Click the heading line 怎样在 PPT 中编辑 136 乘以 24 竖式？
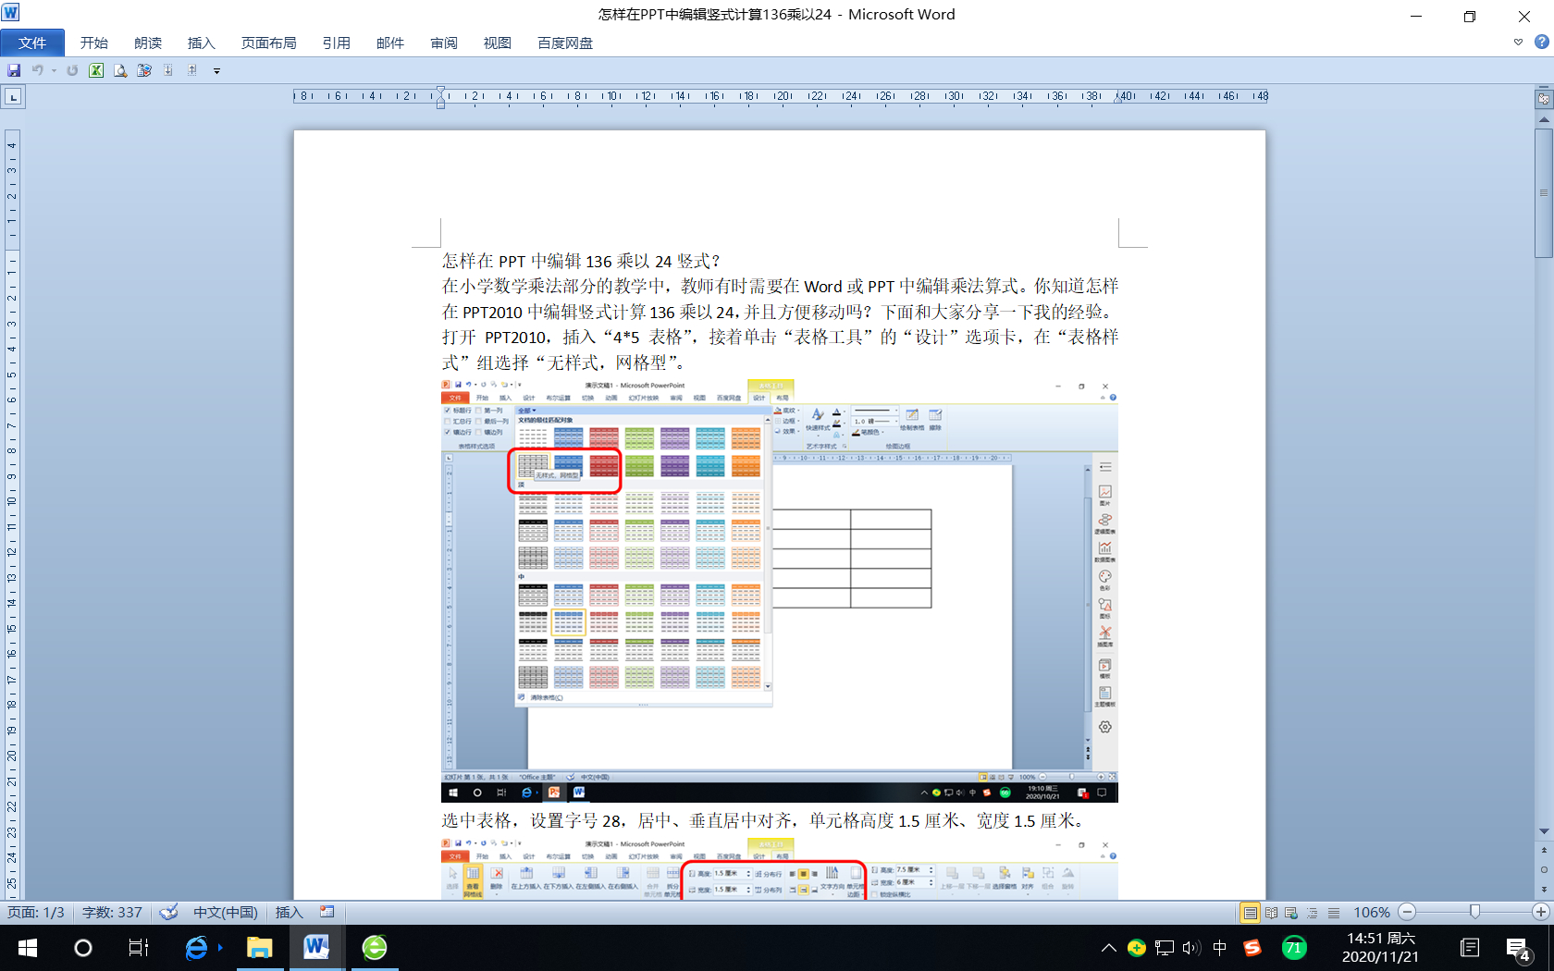 tap(581, 262)
